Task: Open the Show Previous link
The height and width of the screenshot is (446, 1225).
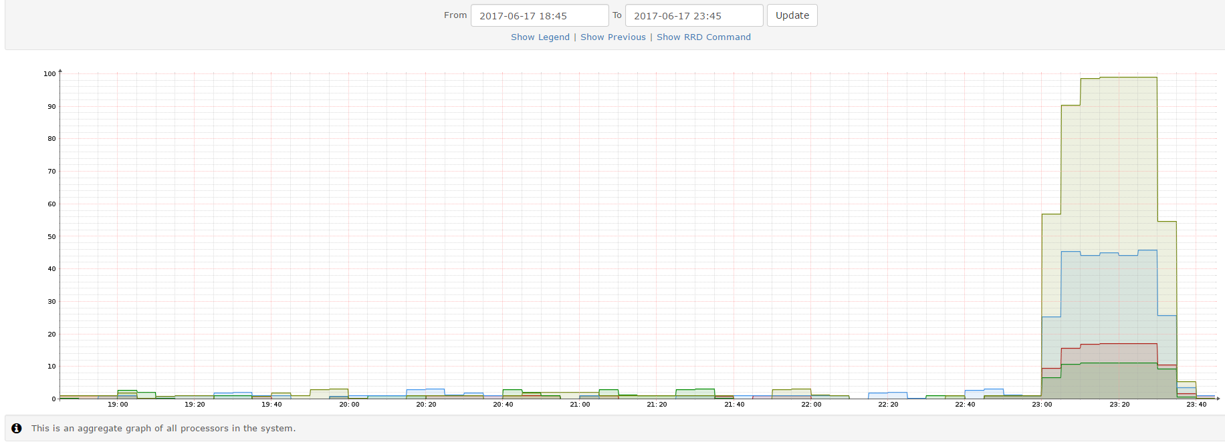Action: 613,37
